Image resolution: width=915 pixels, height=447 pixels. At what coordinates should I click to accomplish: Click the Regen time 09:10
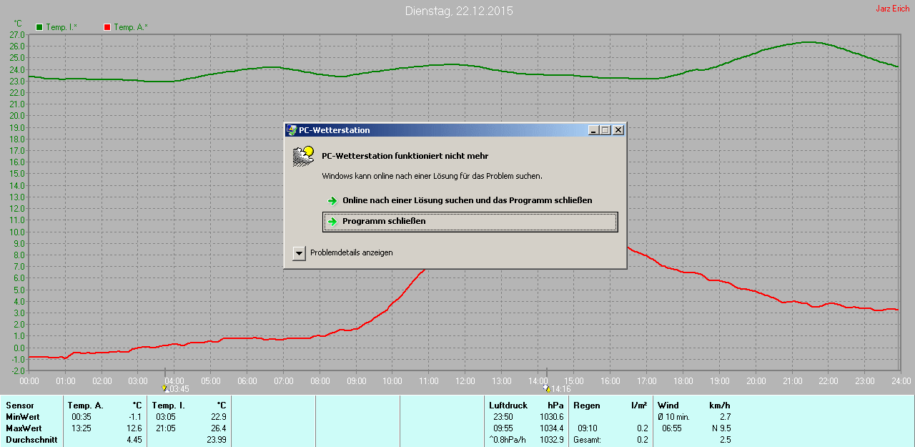(588, 428)
